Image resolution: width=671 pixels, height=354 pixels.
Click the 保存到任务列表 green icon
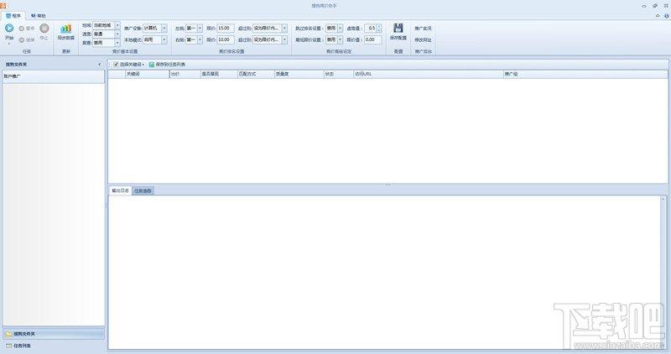(x=152, y=65)
